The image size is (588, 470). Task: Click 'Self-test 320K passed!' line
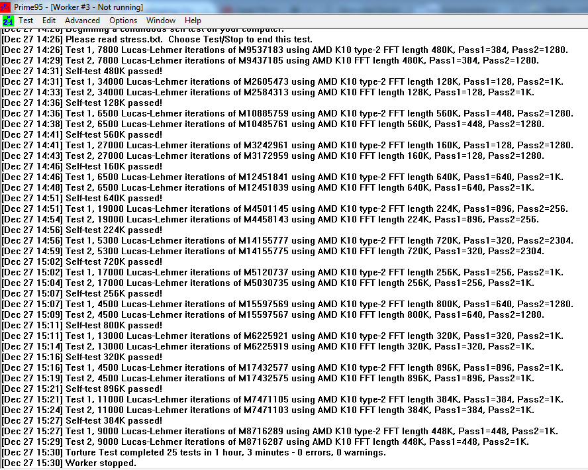(x=82, y=357)
